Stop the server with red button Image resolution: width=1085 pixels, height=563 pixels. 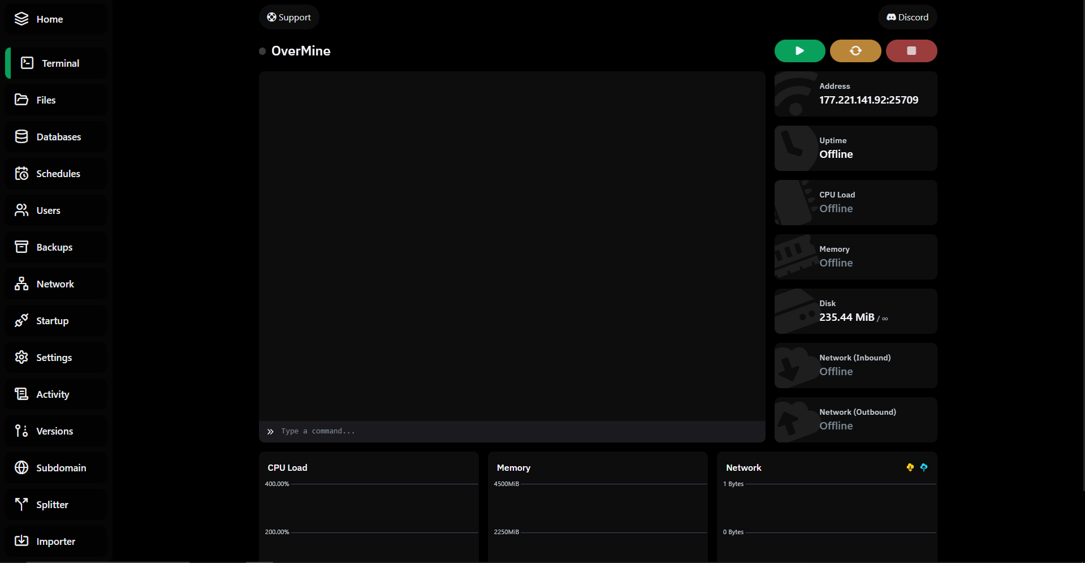pyautogui.click(x=911, y=51)
